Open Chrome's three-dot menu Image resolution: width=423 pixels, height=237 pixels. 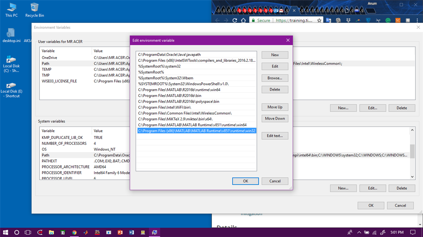click(417, 21)
